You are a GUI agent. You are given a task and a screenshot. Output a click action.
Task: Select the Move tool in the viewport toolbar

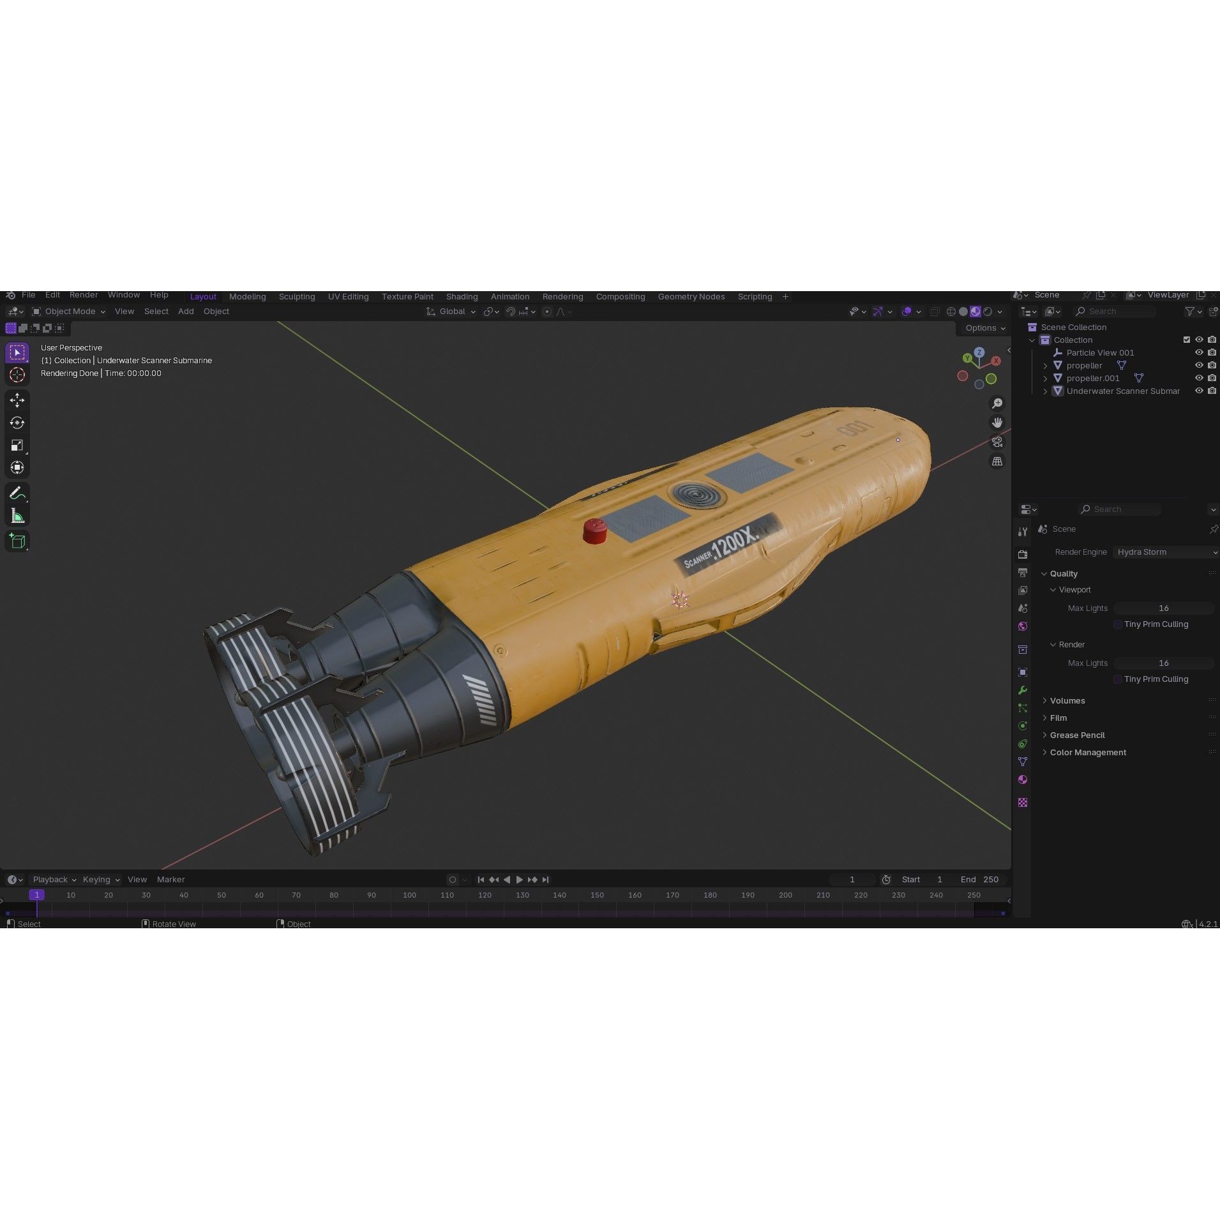click(x=17, y=400)
